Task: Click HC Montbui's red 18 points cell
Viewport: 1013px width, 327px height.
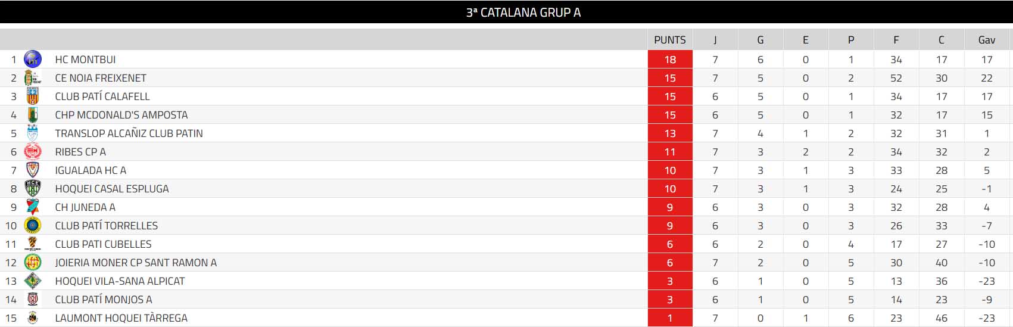Action: (x=670, y=60)
